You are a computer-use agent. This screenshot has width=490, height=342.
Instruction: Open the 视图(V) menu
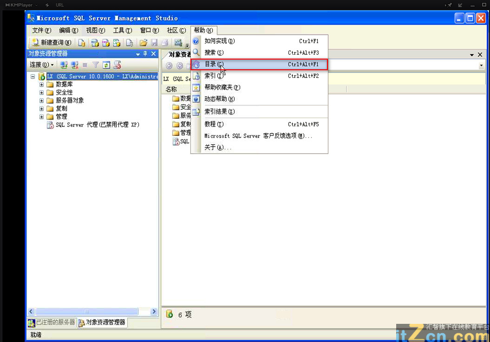coord(95,30)
